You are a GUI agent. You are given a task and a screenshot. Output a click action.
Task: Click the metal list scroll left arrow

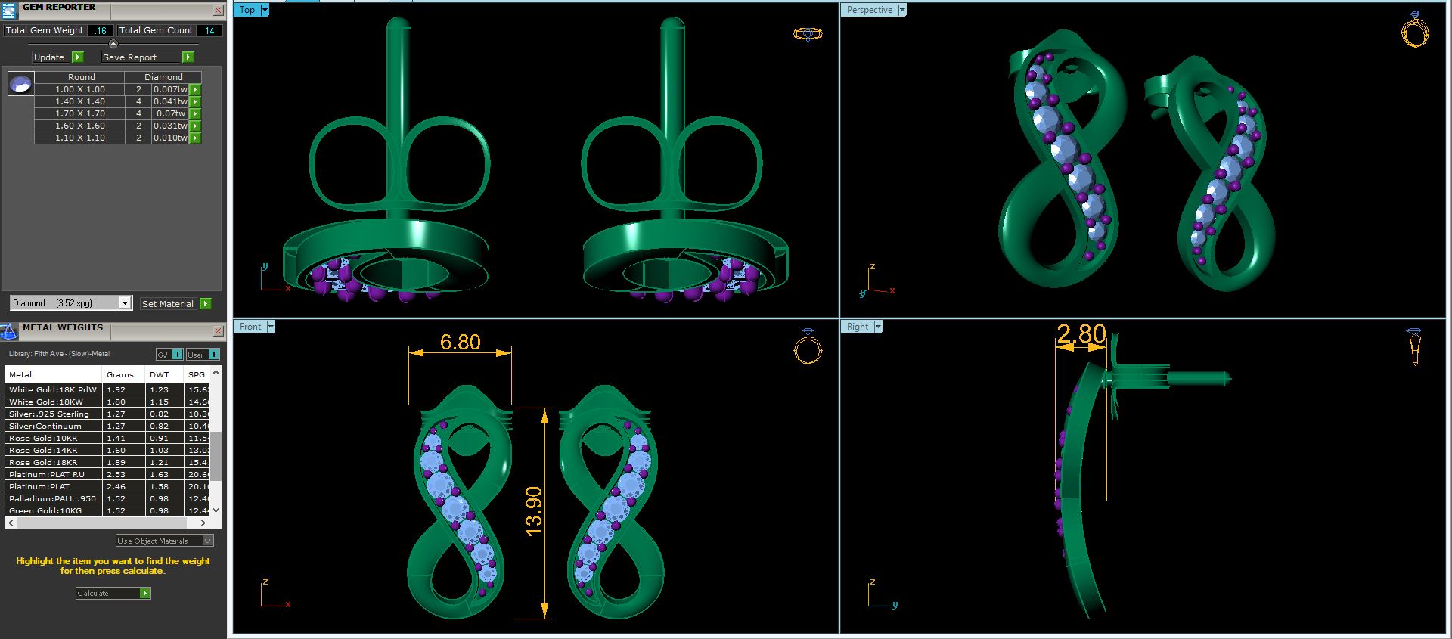coord(11,523)
